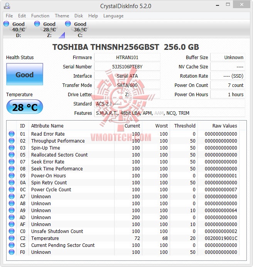Click status orb for Read Error Rate
Viewport: 253px width, 267px height.
pyautogui.click(x=12, y=134)
